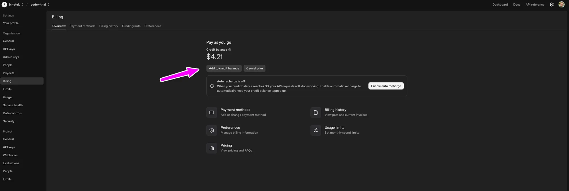Click the $4.21 credit balance amount

coord(215,57)
